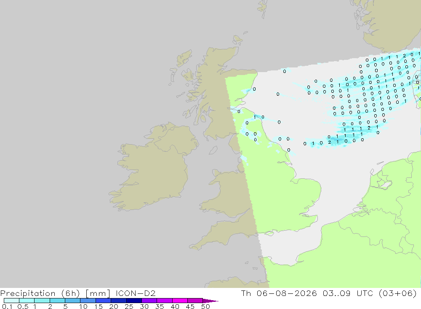421x309 pixels.
Task: Select the palest cyan 0.1–0.5 legend swatch
Action: (x=11, y=301)
